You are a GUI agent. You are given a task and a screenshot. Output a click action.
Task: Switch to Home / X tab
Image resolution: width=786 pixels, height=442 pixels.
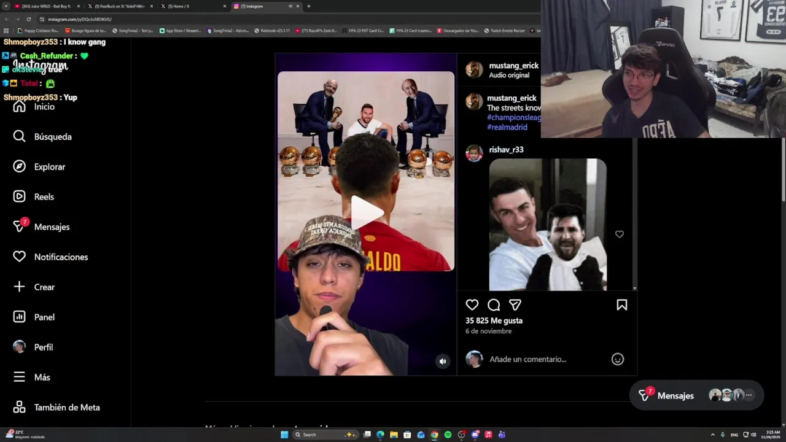coord(193,6)
